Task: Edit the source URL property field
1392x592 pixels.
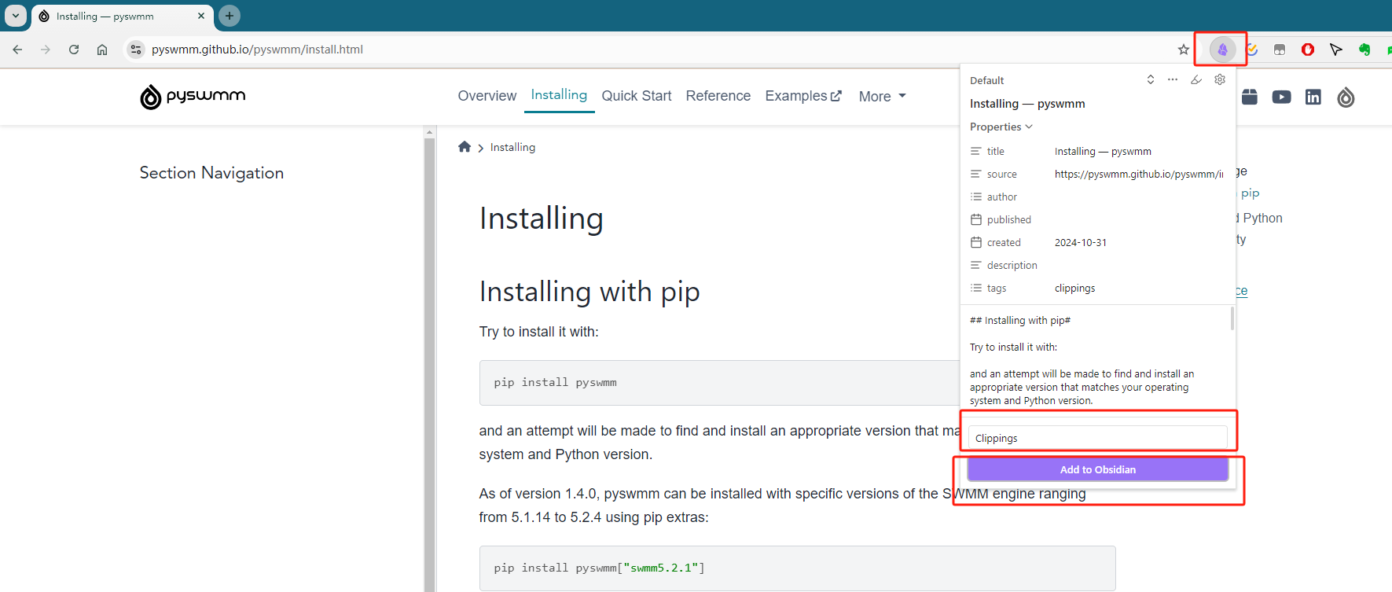Action: [x=1139, y=174]
